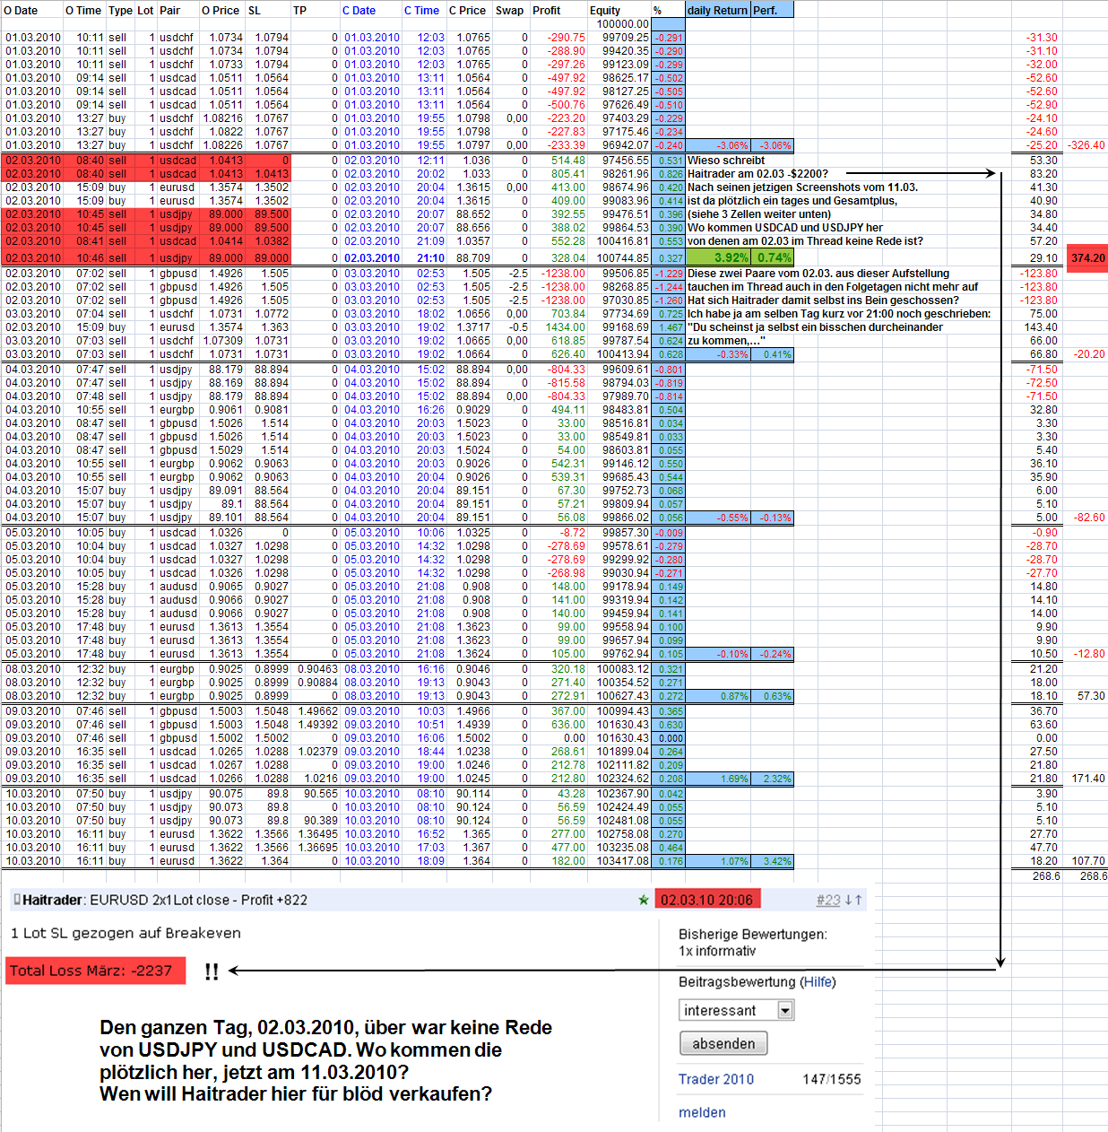Click TP cell '1.02379'
The width and height of the screenshot is (1108, 1132).
[317, 752]
